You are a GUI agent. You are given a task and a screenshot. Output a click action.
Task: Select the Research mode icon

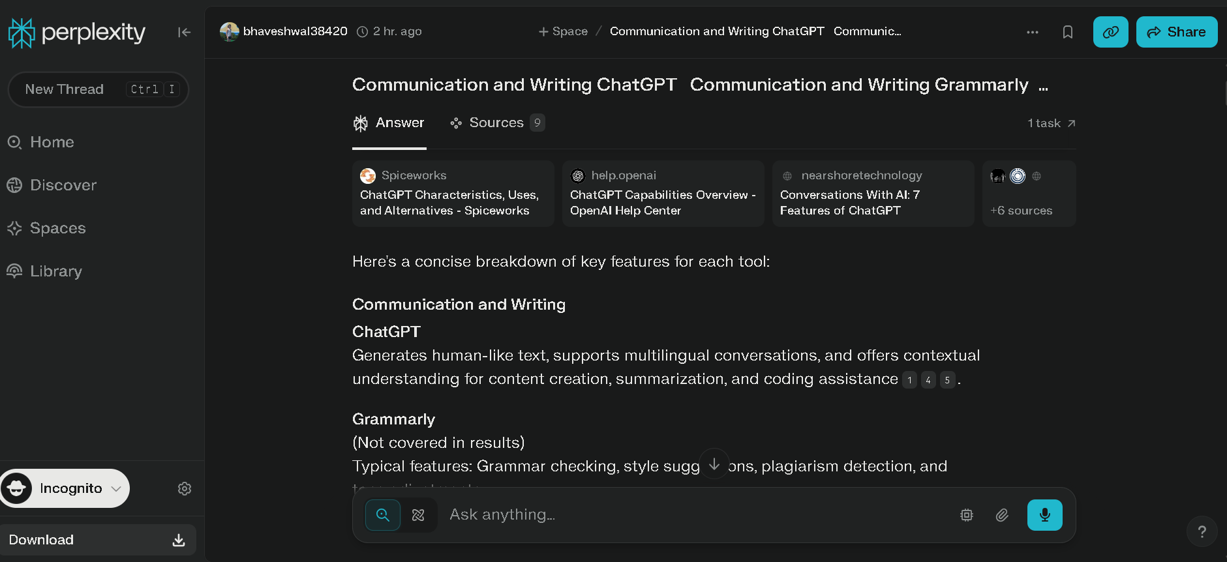[x=418, y=515]
